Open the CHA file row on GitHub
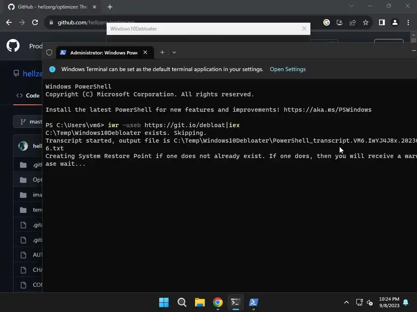 [x=28, y=270]
